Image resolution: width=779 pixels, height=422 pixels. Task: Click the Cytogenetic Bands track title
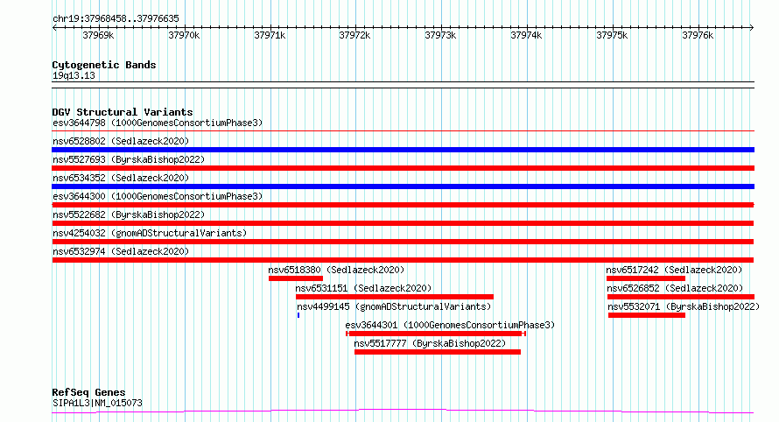pyautogui.click(x=104, y=65)
